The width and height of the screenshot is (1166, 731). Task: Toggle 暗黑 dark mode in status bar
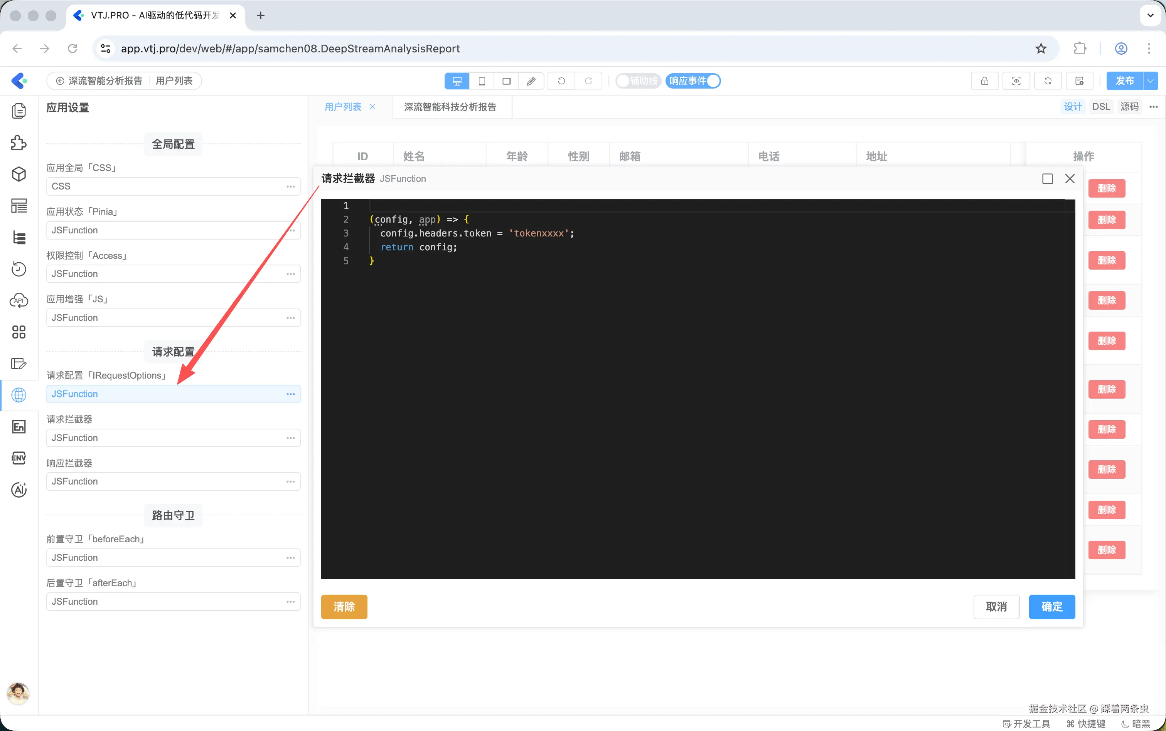coord(1136,723)
